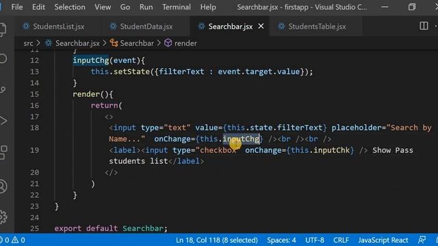Image resolution: width=438 pixels, height=246 pixels.
Task: Click the feedback icon in status bar
Action: point(422,240)
